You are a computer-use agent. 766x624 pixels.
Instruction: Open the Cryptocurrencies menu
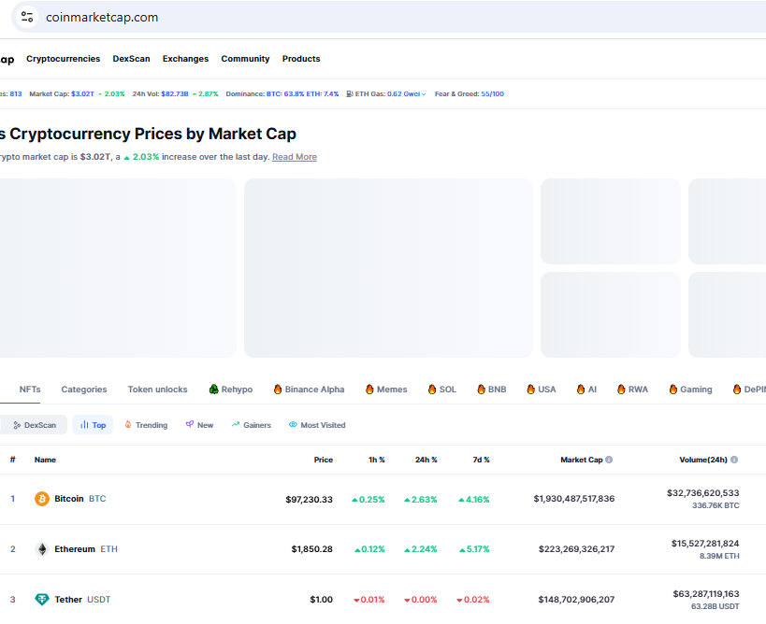[63, 59]
